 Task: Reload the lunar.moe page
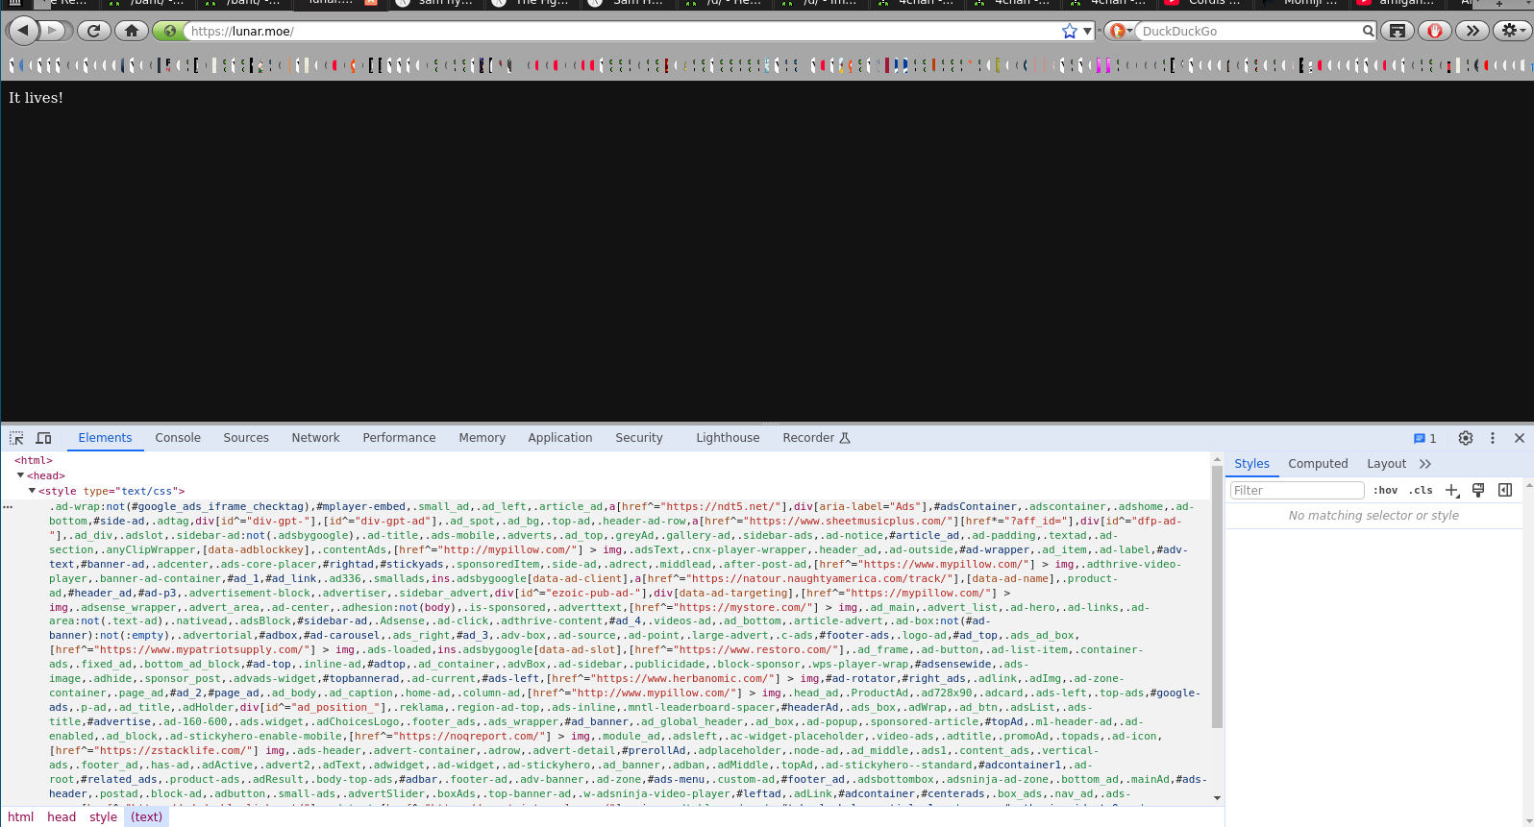[x=93, y=31]
